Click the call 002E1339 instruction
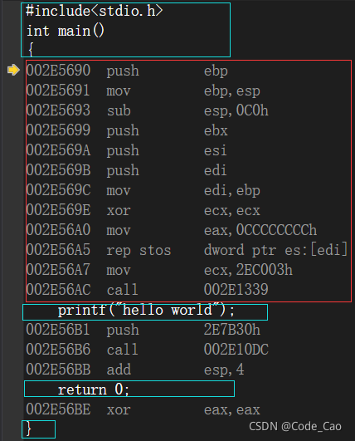The image size is (355, 441). click(147, 290)
